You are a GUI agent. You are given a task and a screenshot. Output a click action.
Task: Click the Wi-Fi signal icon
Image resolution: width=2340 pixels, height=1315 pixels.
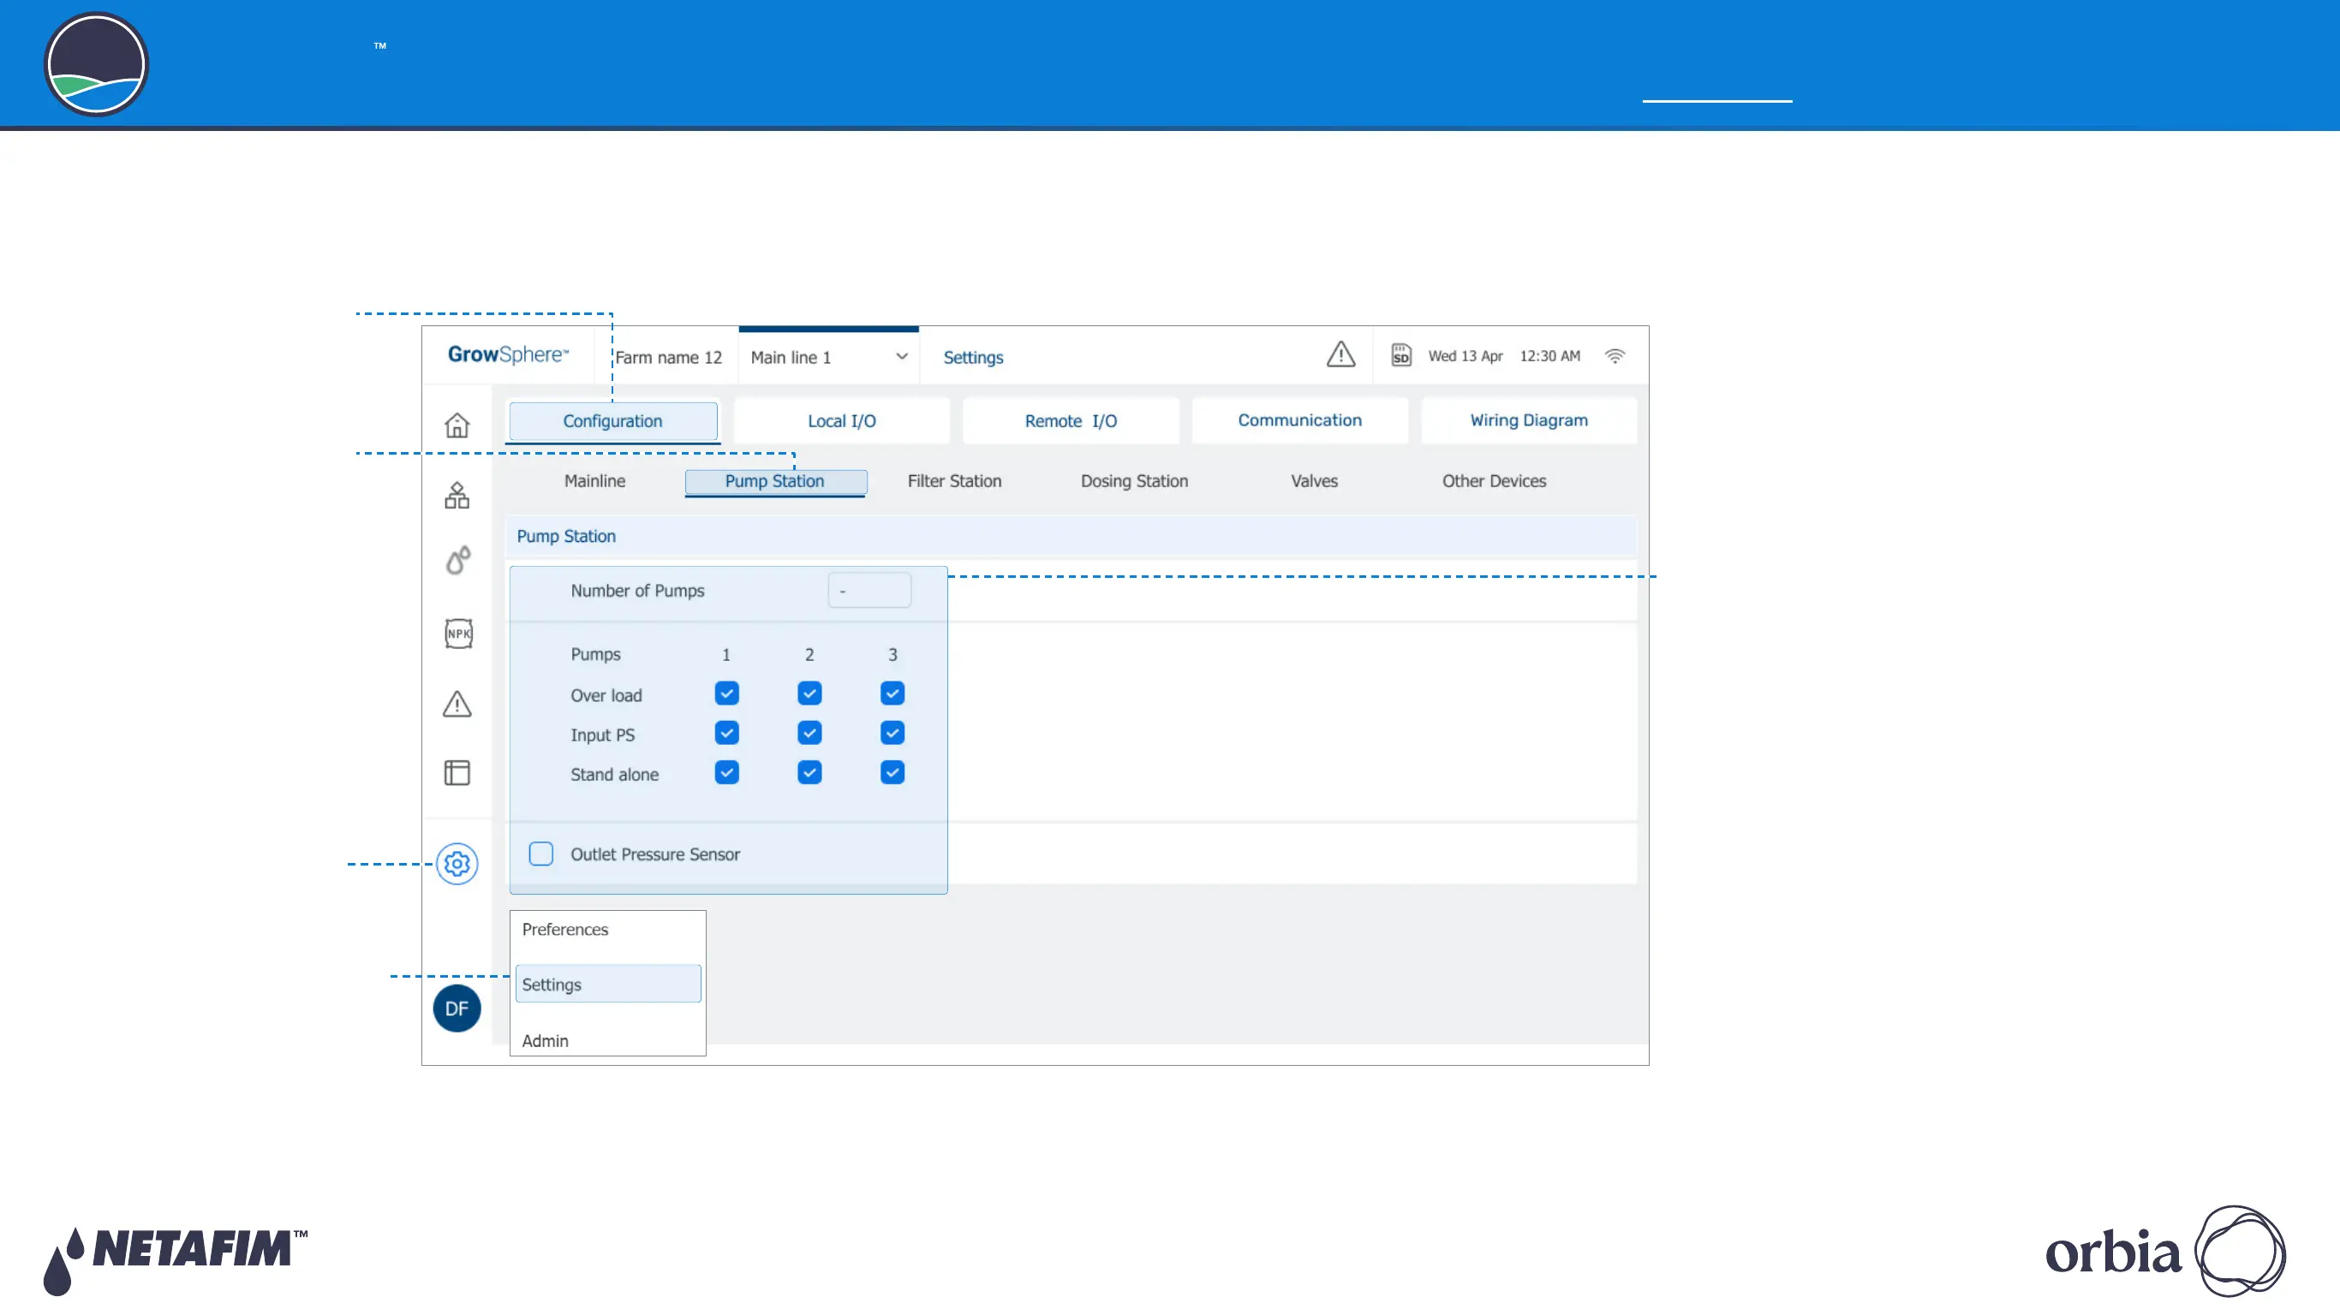(1615, 356)
